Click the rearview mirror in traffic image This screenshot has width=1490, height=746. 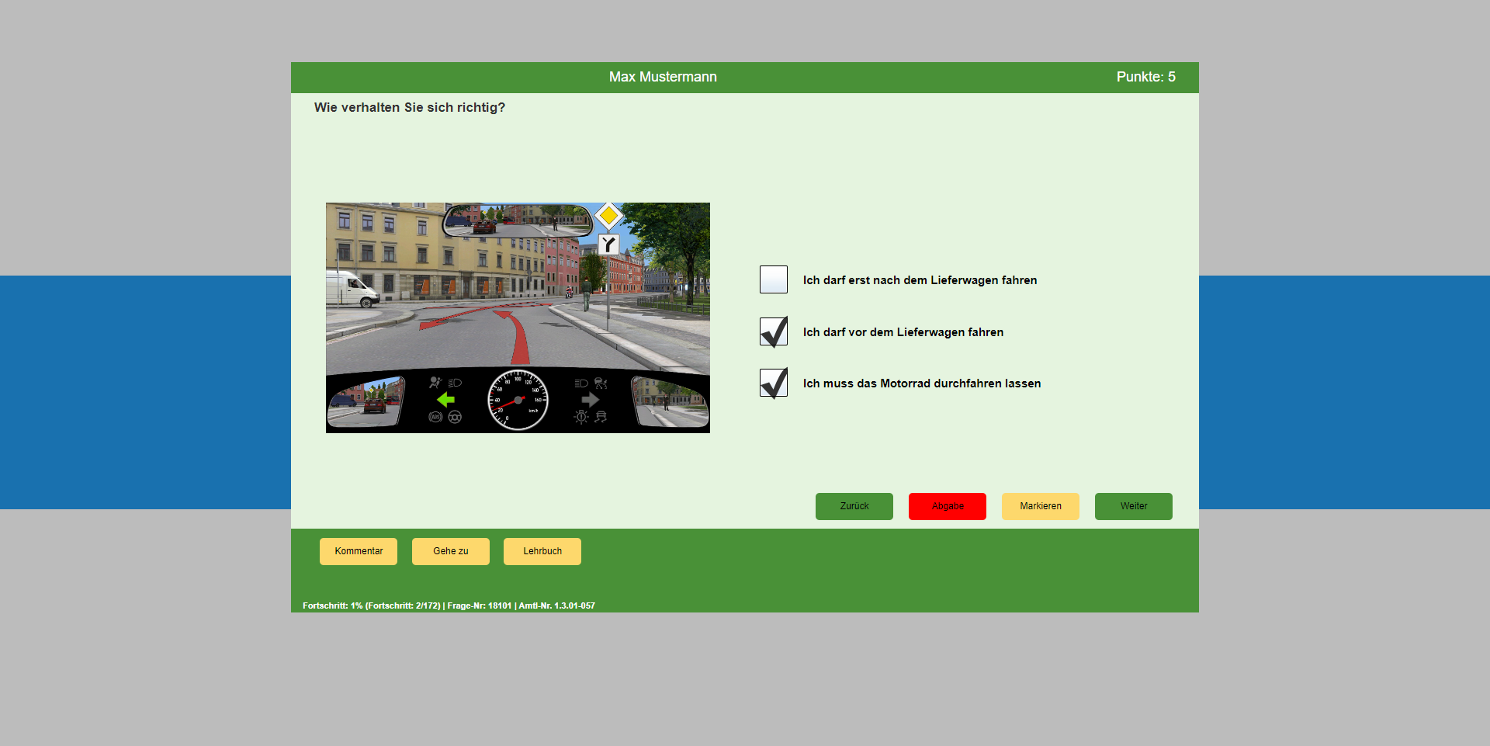(x=517, y=220)
